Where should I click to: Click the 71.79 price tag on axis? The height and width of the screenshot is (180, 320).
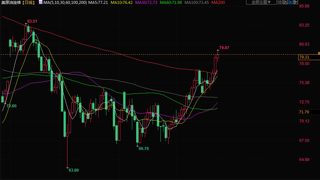pos(309,112)
